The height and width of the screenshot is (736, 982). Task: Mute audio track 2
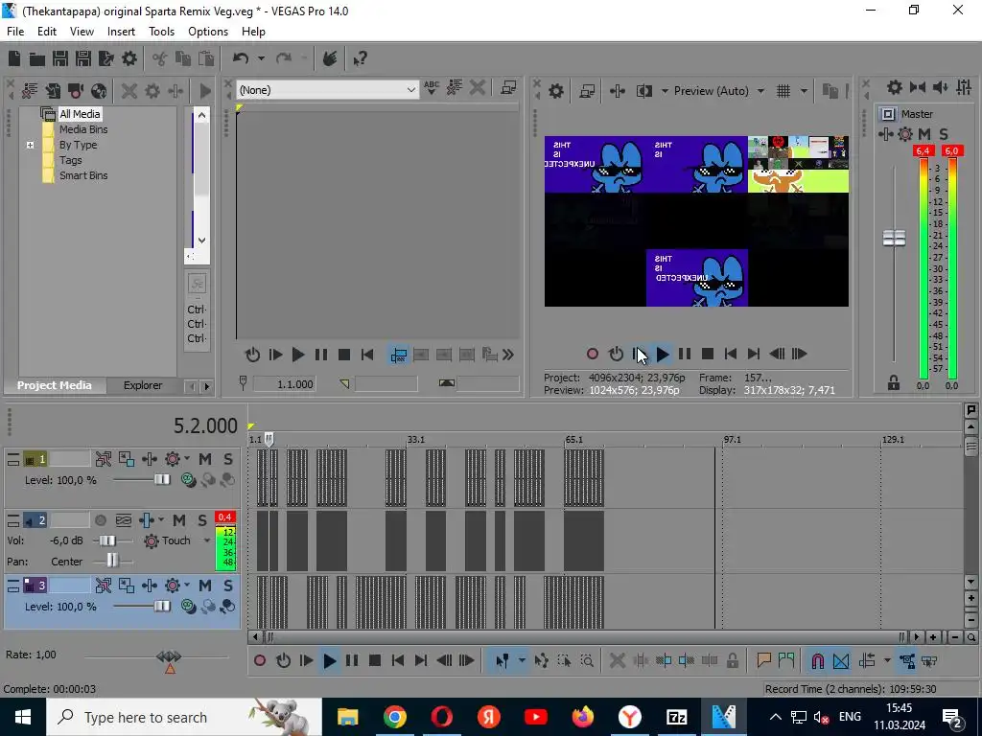point(179,520)
